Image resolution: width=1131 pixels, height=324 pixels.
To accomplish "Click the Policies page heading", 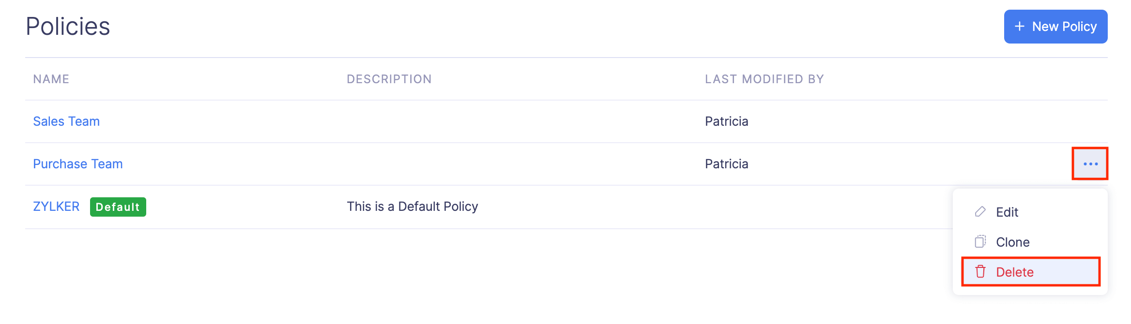I will click(68, 27).
